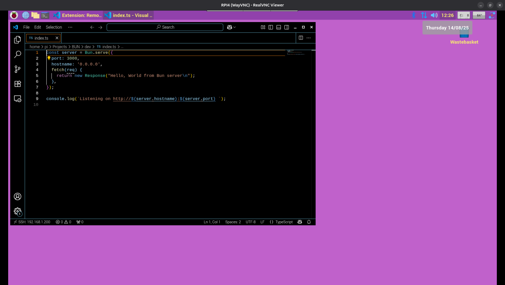The image size is (505, 285).
Task: Open Raspberry Pi applications menu
Action: pyautogui.click(x=14, y=15)
